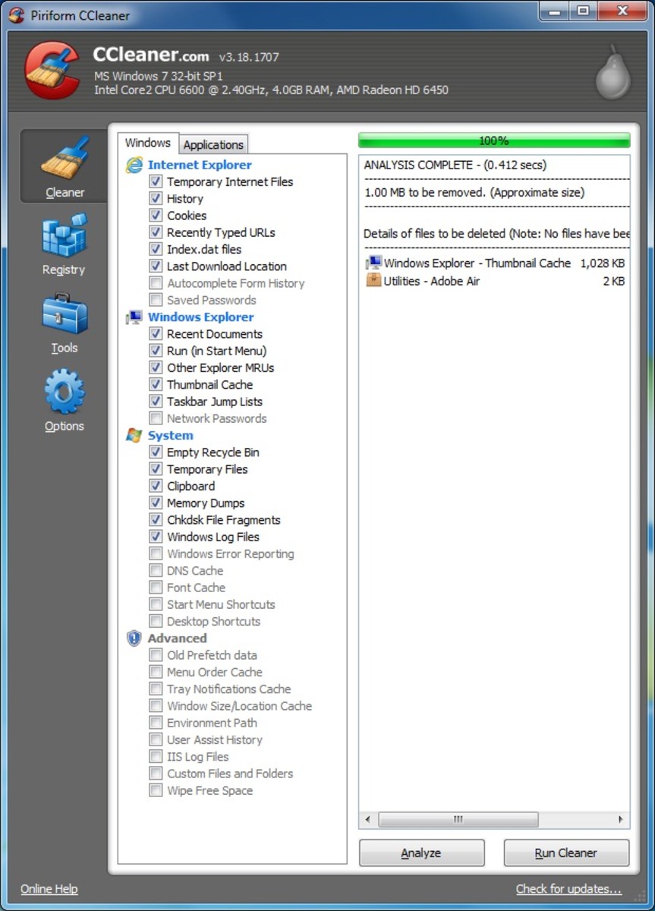Click the System section Windows flag icon
The width and height of the screenshot is (655, 911).
point(134,436)
